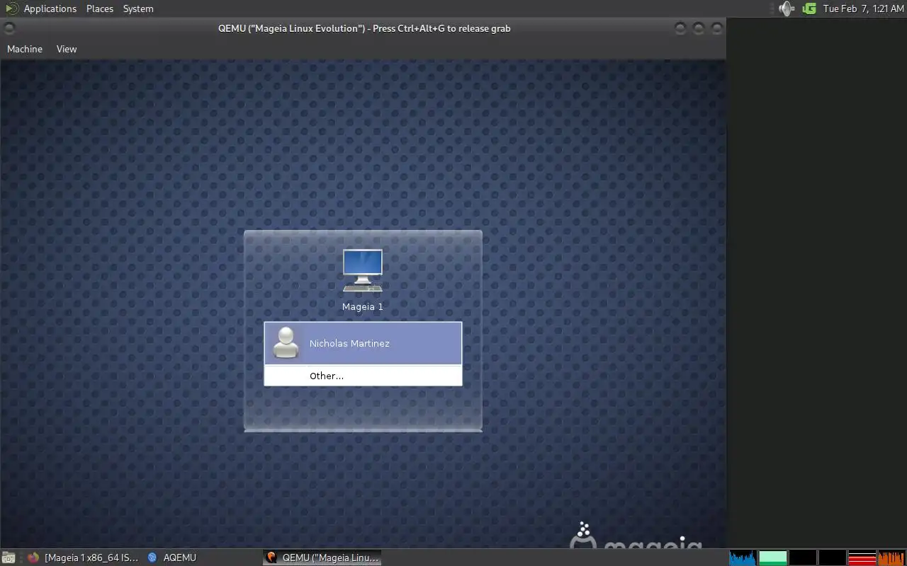Viewport: 907px width, 566px height.
Task: Open the View menu in QEMU
Action: point(67,49)
